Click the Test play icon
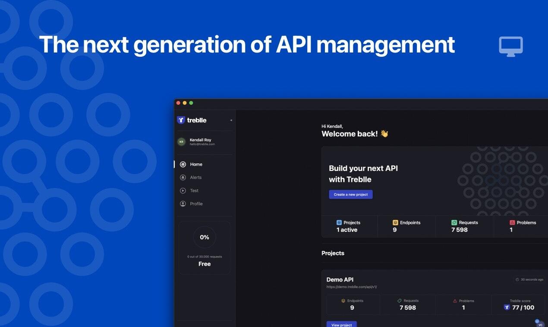Viewport: 548px width, 327px height. [183, 191]
